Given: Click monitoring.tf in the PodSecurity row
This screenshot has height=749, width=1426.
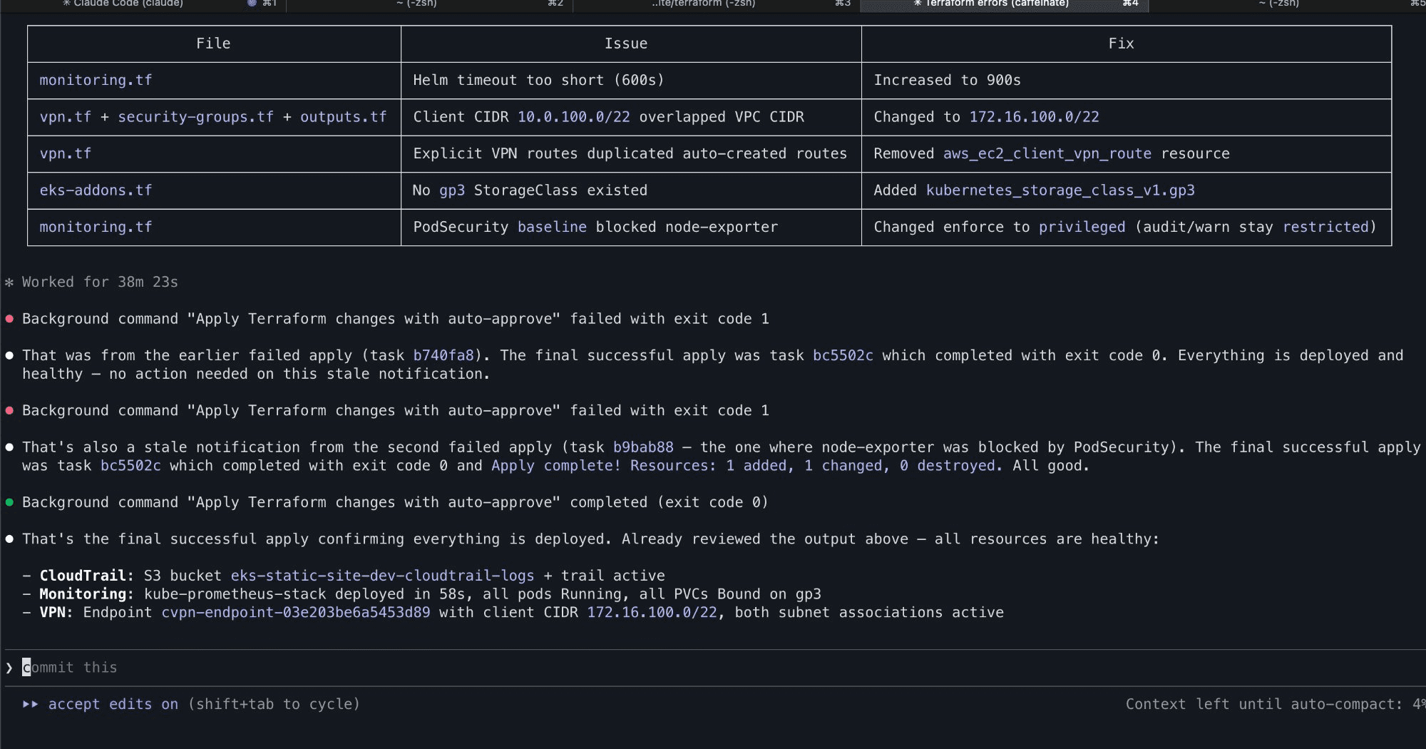Looking at the screenshot, I should coord(96,228).
